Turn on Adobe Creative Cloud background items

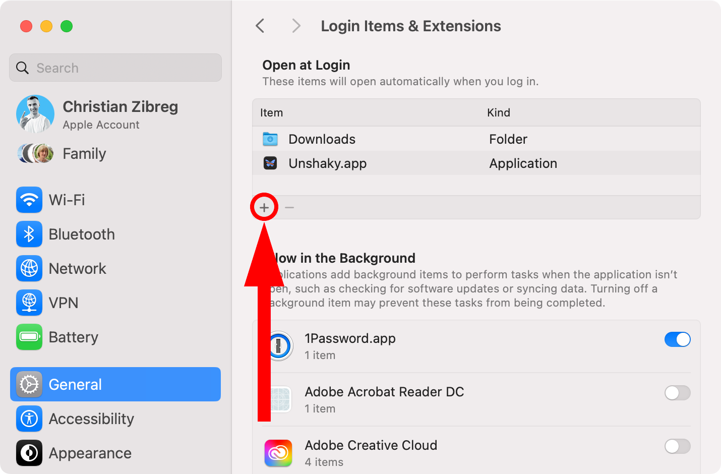[677, 446]
